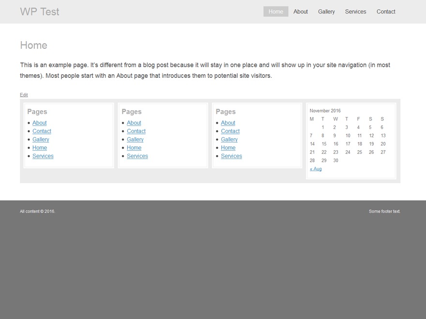The width and height of the screenshot is (426, 319).
Task: Open Gallery in the third Pages widget
Action: tap(229, 139)
